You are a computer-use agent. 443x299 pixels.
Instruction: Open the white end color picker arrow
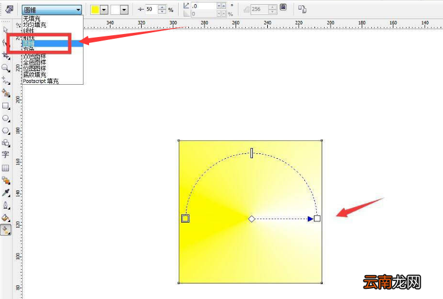124,10
